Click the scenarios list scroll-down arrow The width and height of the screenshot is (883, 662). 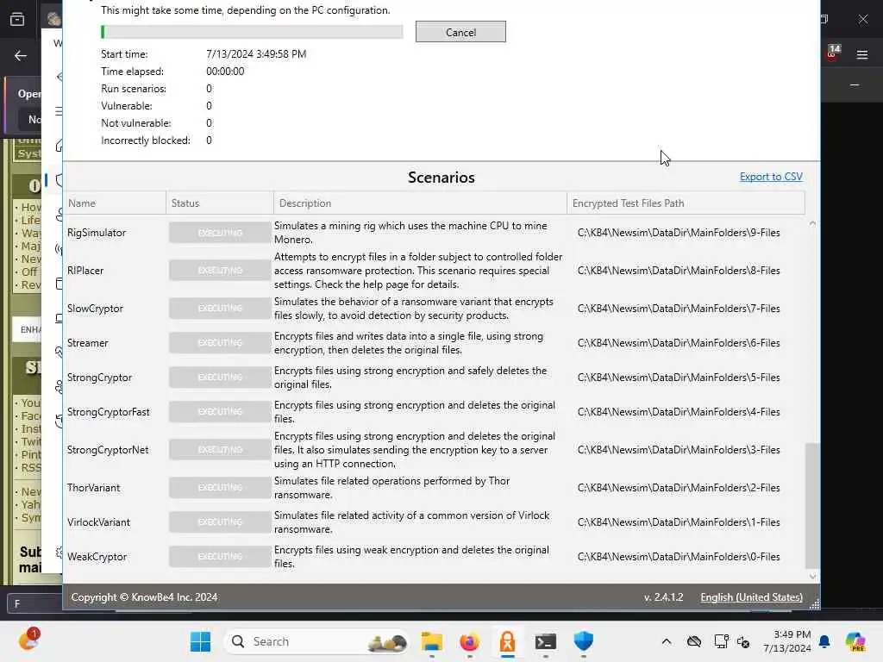click(x=812, y=576)
